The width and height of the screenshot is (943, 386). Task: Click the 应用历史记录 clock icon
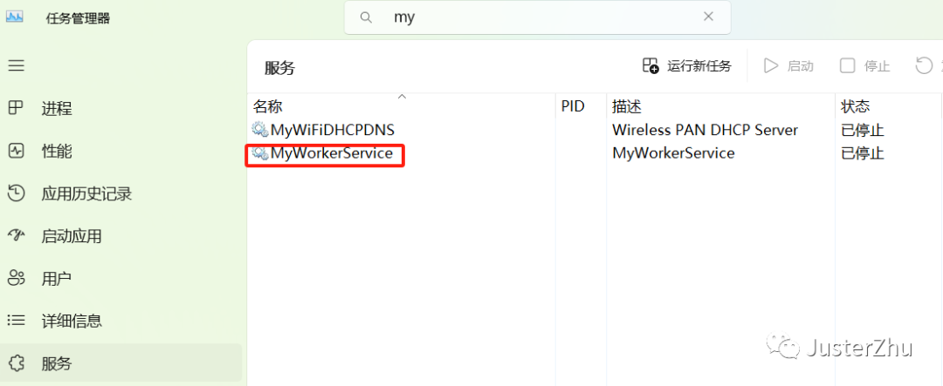tap(17, 193)
